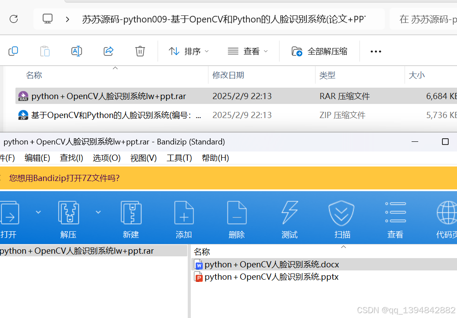Expand the dropdown arrow next to 解压
The height and width of the screenshot is (318, 457).
point(98,212)
